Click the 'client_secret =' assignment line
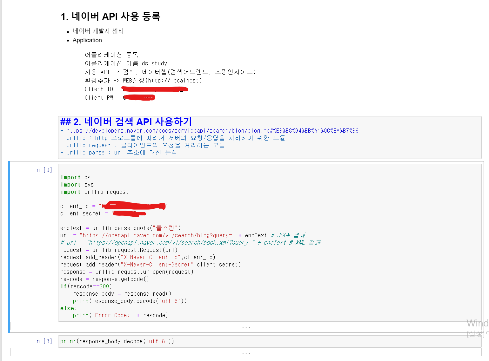489x361 pixels. 104,213
